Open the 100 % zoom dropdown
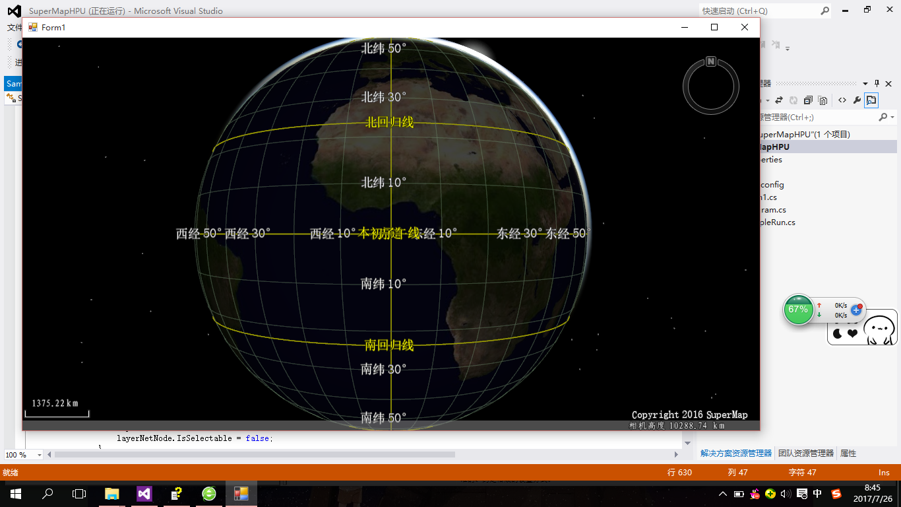The image size is (901, 507). (39, 455)
